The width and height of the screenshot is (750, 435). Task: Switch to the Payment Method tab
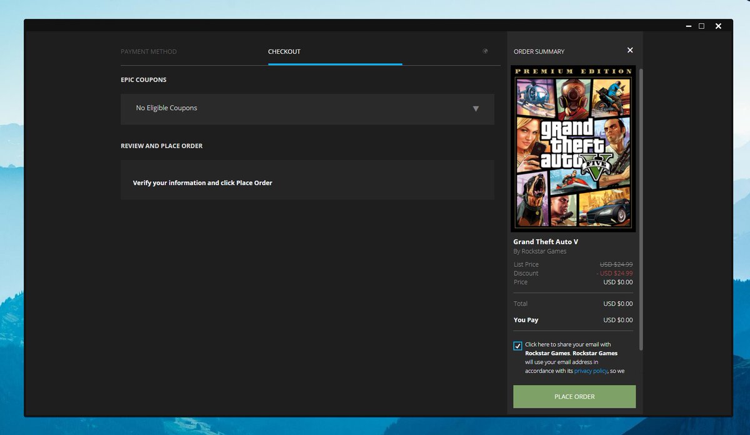[149, 52]
